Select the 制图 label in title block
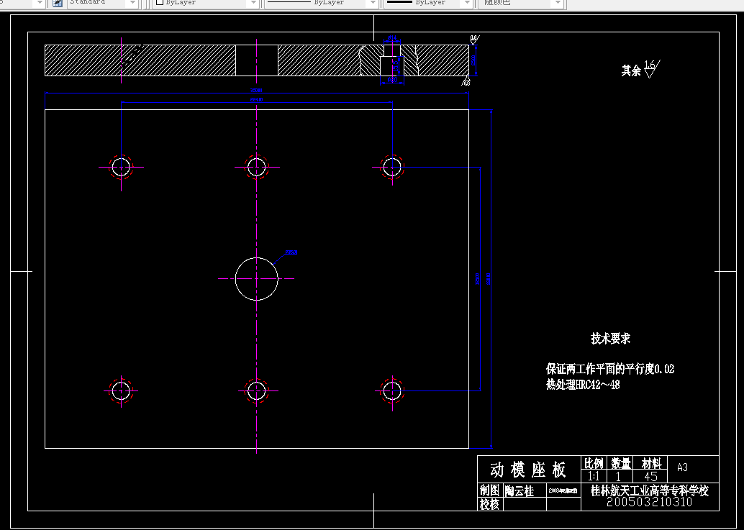 tap(489, 490)
